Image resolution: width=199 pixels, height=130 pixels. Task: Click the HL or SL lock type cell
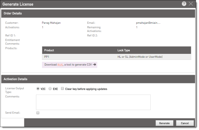(140, 57)
